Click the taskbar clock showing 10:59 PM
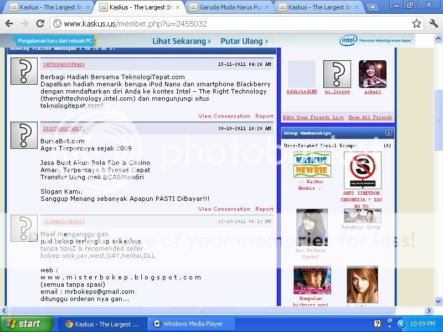The width and height of the screenshot is (443, 332). [423, 324]
